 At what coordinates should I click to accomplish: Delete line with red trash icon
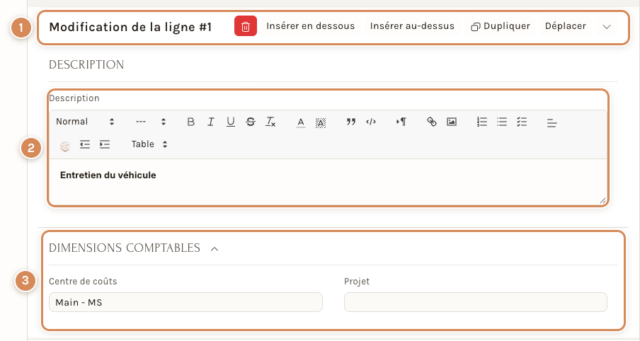[245, 26]
